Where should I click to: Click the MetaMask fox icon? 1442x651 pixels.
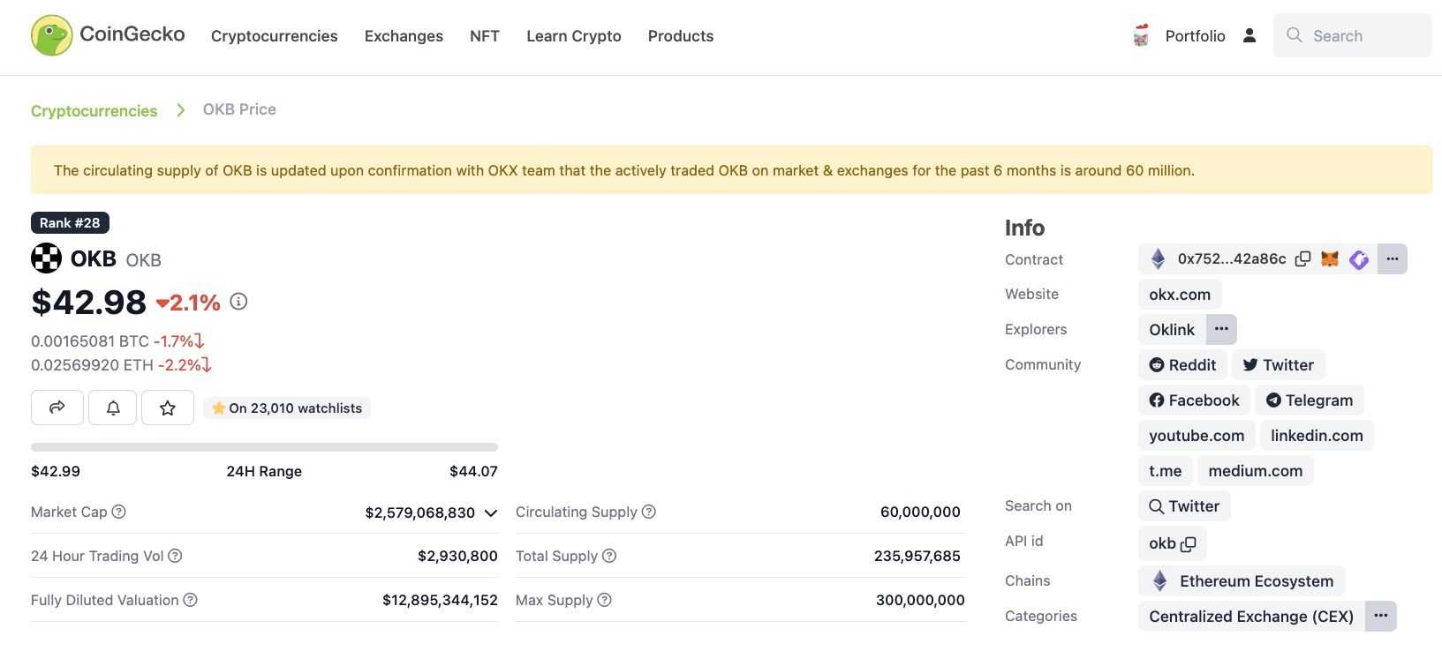[x=1330, y=258]
